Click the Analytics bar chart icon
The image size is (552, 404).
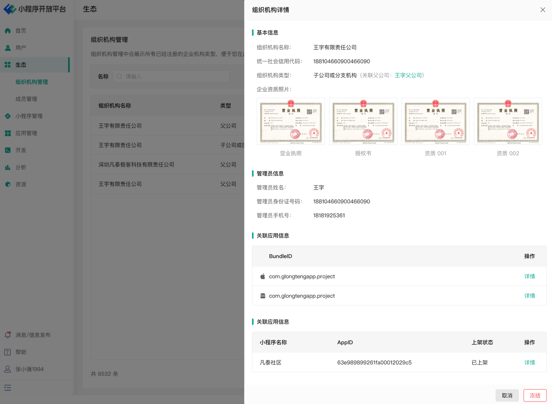(8, 167)
